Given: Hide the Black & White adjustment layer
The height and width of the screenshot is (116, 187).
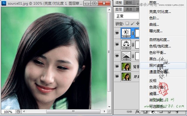Looking at the screenshot, I should (x=117, y=56).
